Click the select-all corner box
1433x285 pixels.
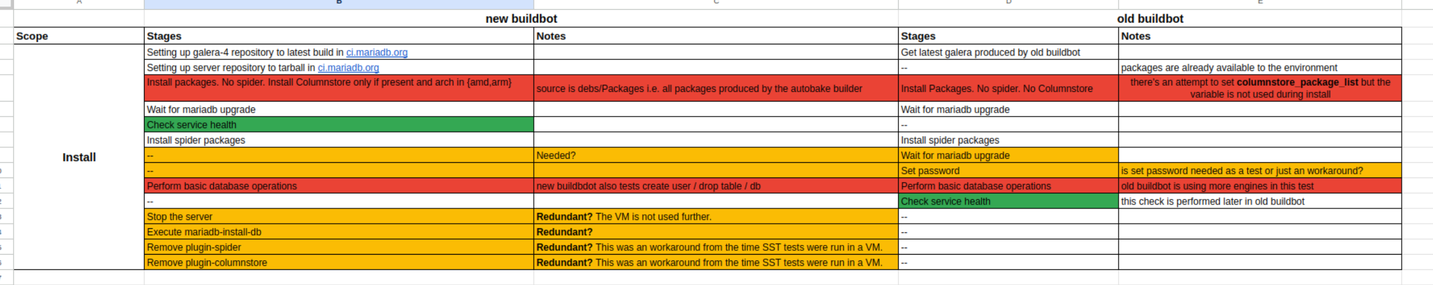6,4
